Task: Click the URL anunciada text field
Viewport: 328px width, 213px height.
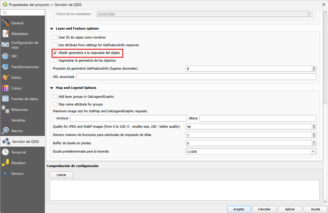Action: (x=196, y=77)
